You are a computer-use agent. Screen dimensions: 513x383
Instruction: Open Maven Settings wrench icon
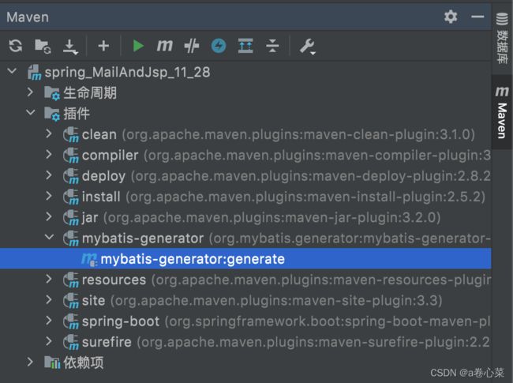tap(307, 46)
